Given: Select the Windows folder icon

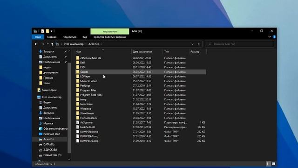Looking at the screenshot, I should click(x=78, y=109).
